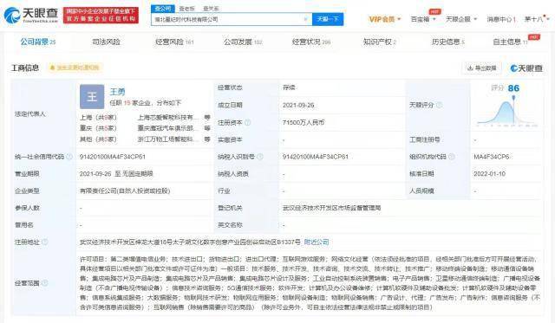Switch to the 历史信息 tab

[x=447, y=42]
